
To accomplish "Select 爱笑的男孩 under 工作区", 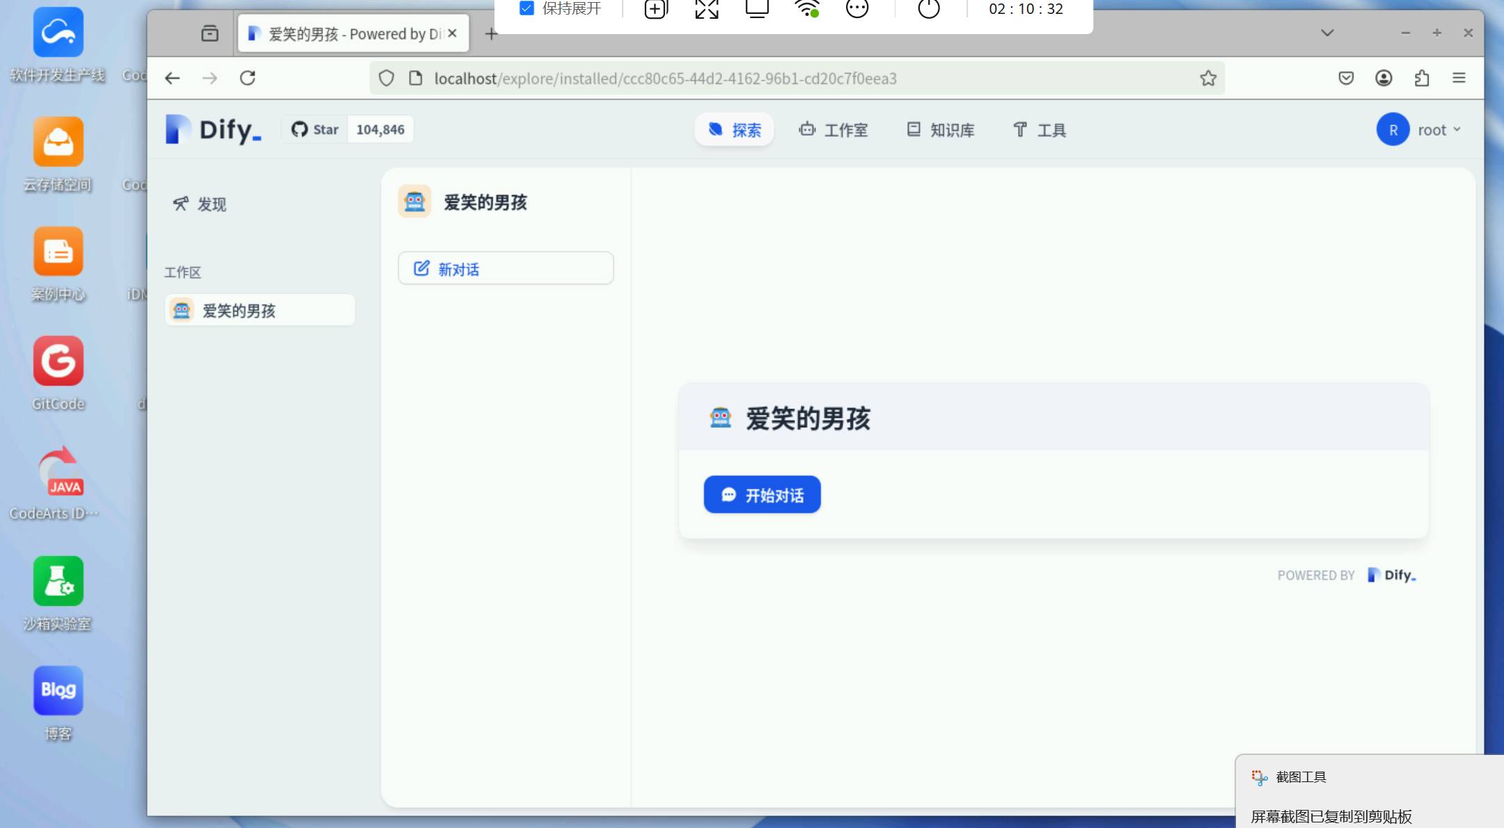I will click(x=260, y=310).
